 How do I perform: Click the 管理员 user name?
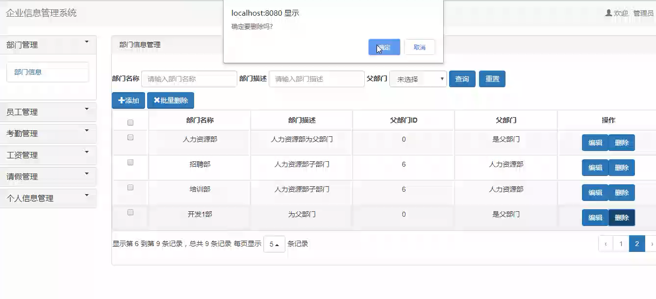(643, 13)
